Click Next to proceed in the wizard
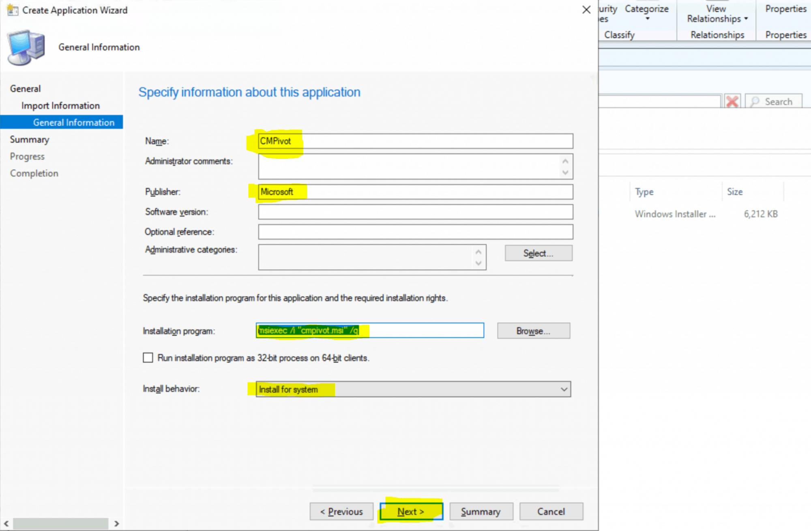811x531 pixels. (x=411, y=512)
